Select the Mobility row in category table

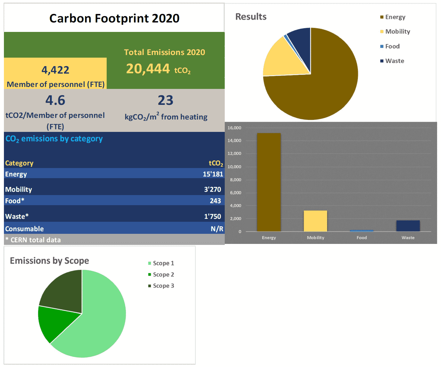click(114, 190)
